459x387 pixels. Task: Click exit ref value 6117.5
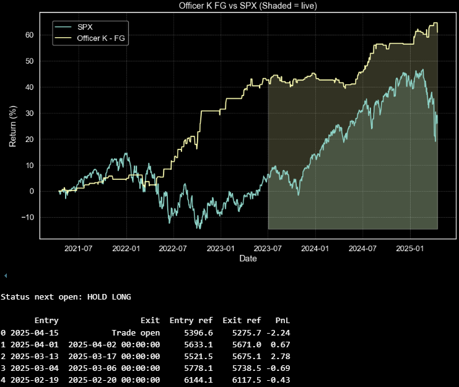[247, 380]
